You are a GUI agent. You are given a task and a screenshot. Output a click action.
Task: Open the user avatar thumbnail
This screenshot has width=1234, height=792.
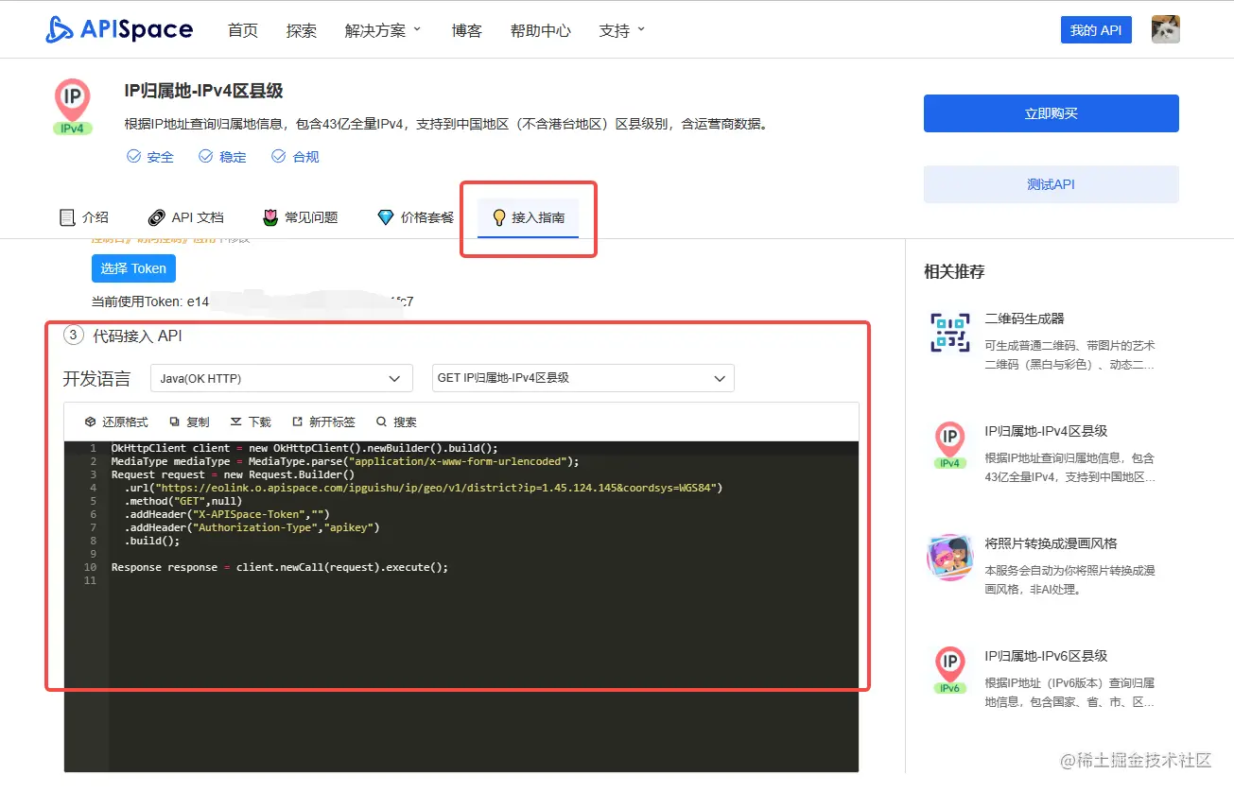1165,29
